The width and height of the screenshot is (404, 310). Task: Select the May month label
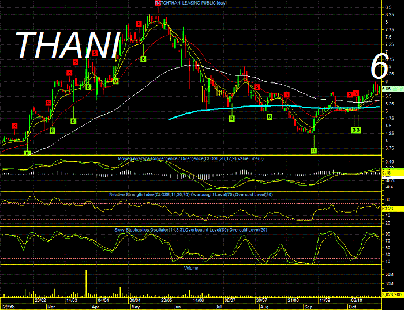[135, 307]
